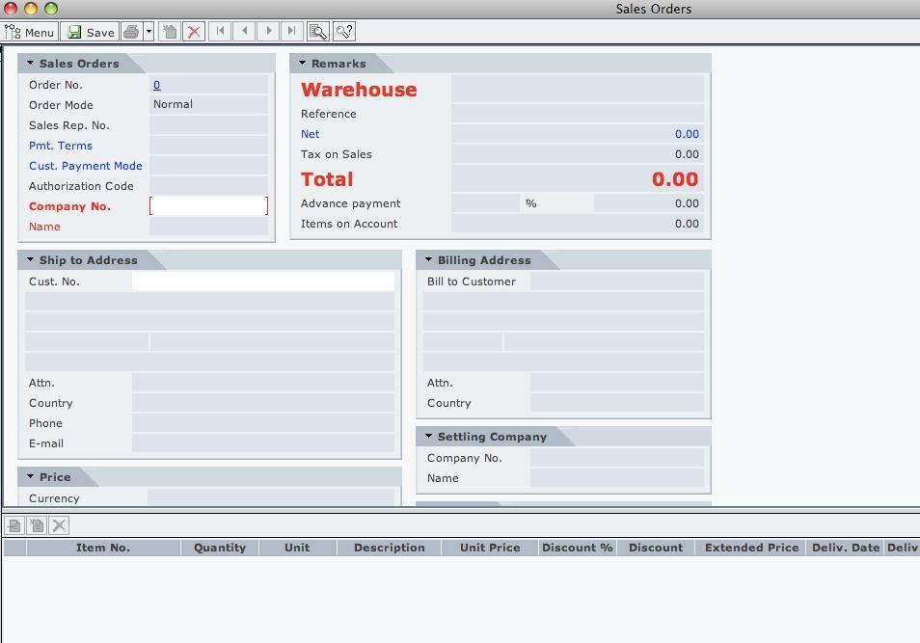Click the Billing Address Country field
920x643 pixels.
coord(616,403)
